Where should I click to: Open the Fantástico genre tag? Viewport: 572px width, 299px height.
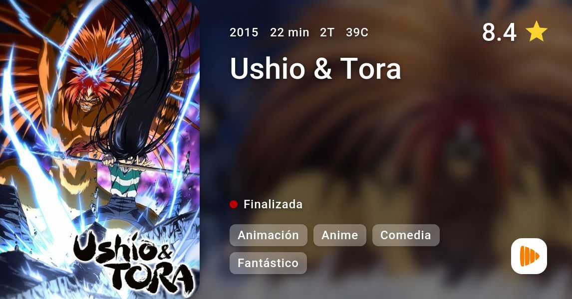tap(268, 263)
